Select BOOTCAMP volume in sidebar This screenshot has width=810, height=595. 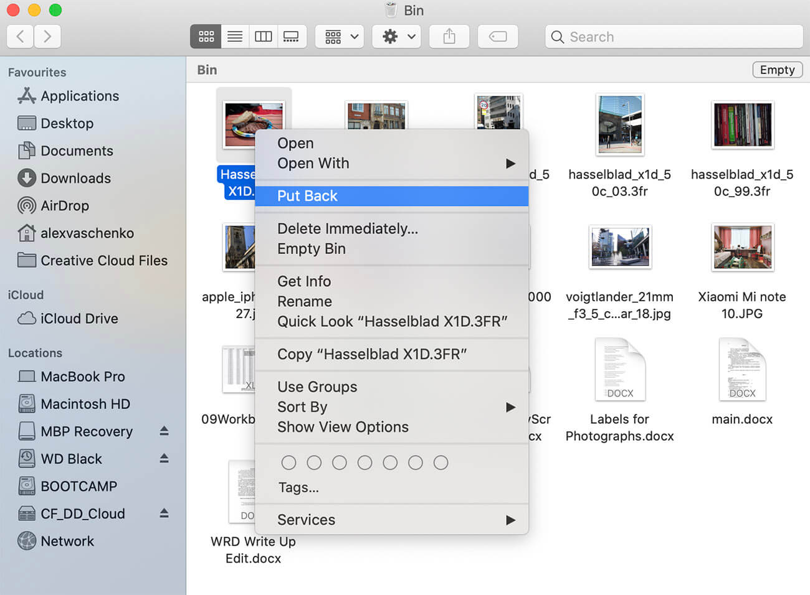point(79,486)
